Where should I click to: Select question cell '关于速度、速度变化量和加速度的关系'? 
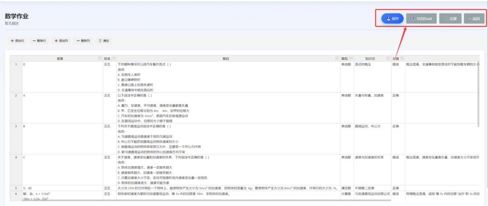(x=228, y=170)
